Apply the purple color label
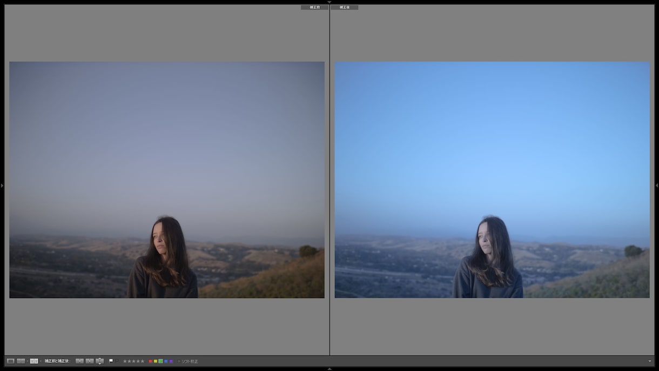Viewport: 659px width, 371px height. click(x=171, y=361)
